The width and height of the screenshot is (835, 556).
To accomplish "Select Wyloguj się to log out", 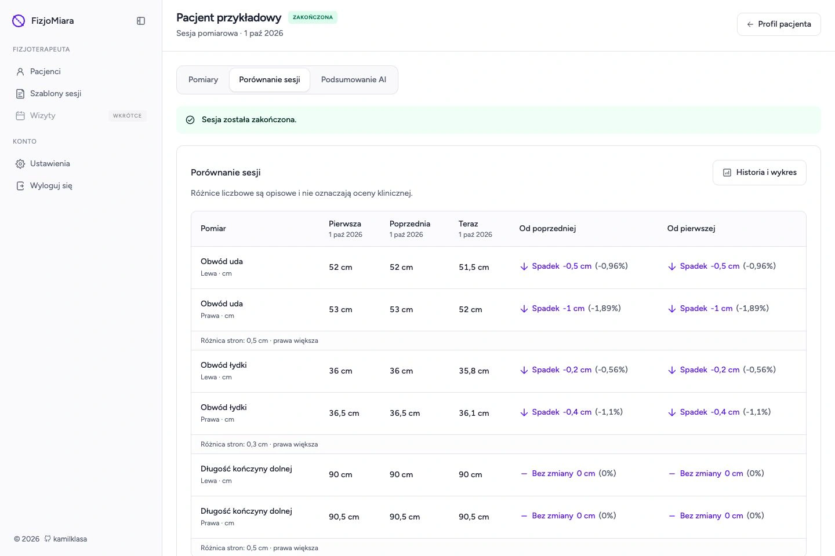I will [81, 186].
